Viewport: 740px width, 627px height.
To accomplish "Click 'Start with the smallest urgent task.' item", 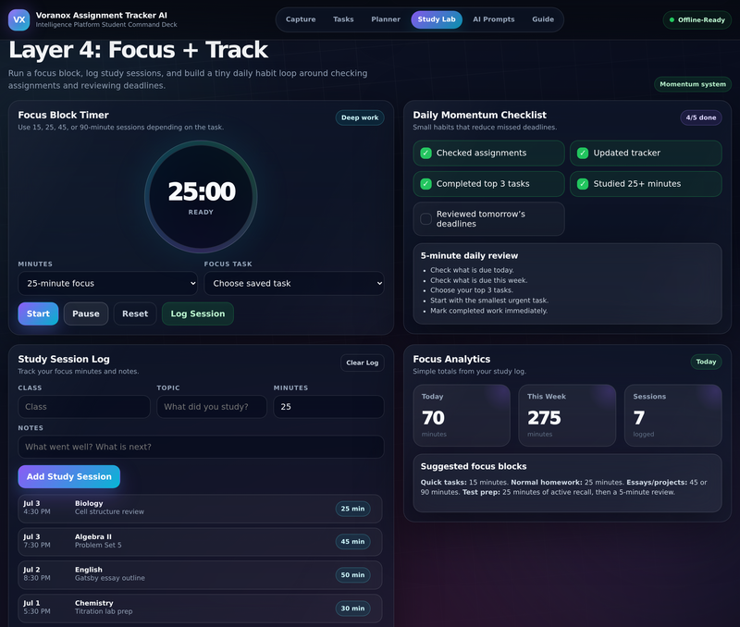I will 489,301.
